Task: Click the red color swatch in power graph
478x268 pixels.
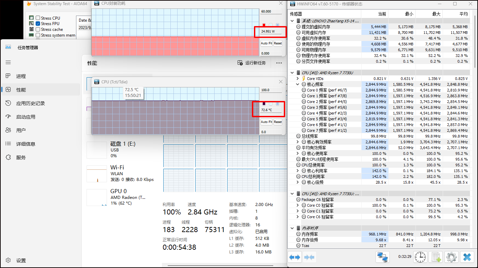Action: 264,25
